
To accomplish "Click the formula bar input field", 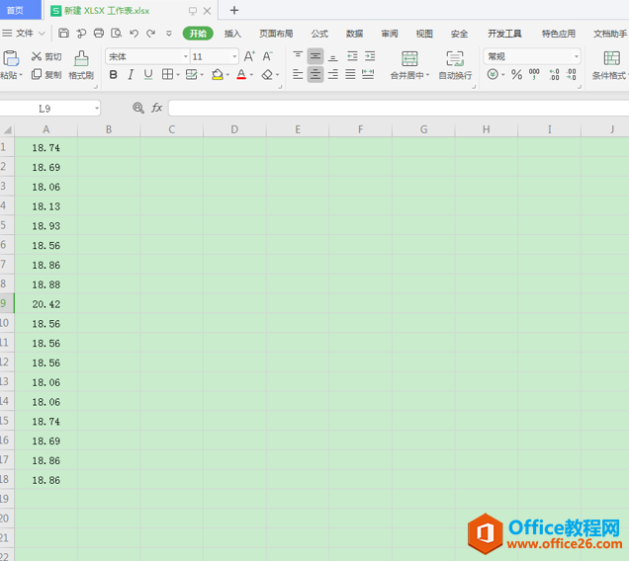I will [399, 108].
